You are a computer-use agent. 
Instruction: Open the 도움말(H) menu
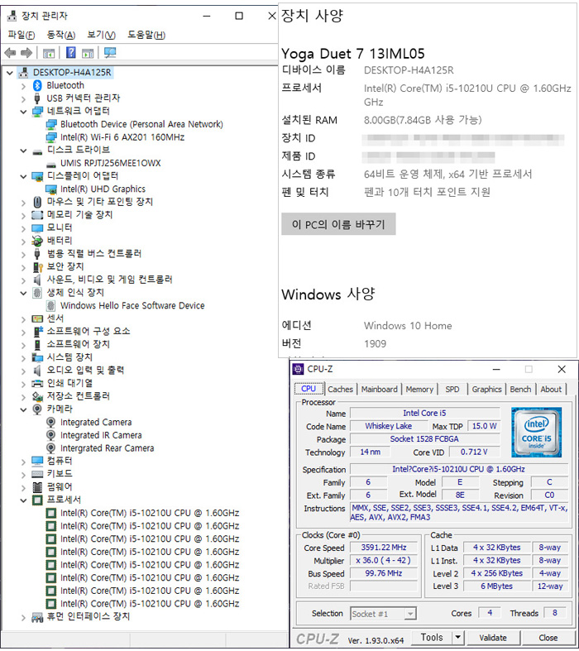146,35
